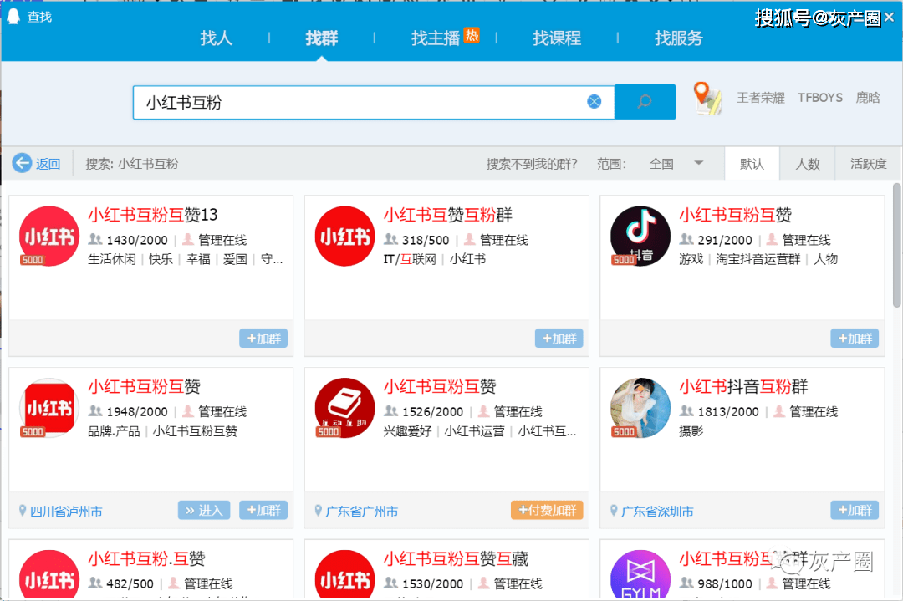Open the 小红书互粉互赞13 group avatar
Image resolution: width=903 pixels, height=601 pixels.
pyautogui.click(x=49, y=236)
